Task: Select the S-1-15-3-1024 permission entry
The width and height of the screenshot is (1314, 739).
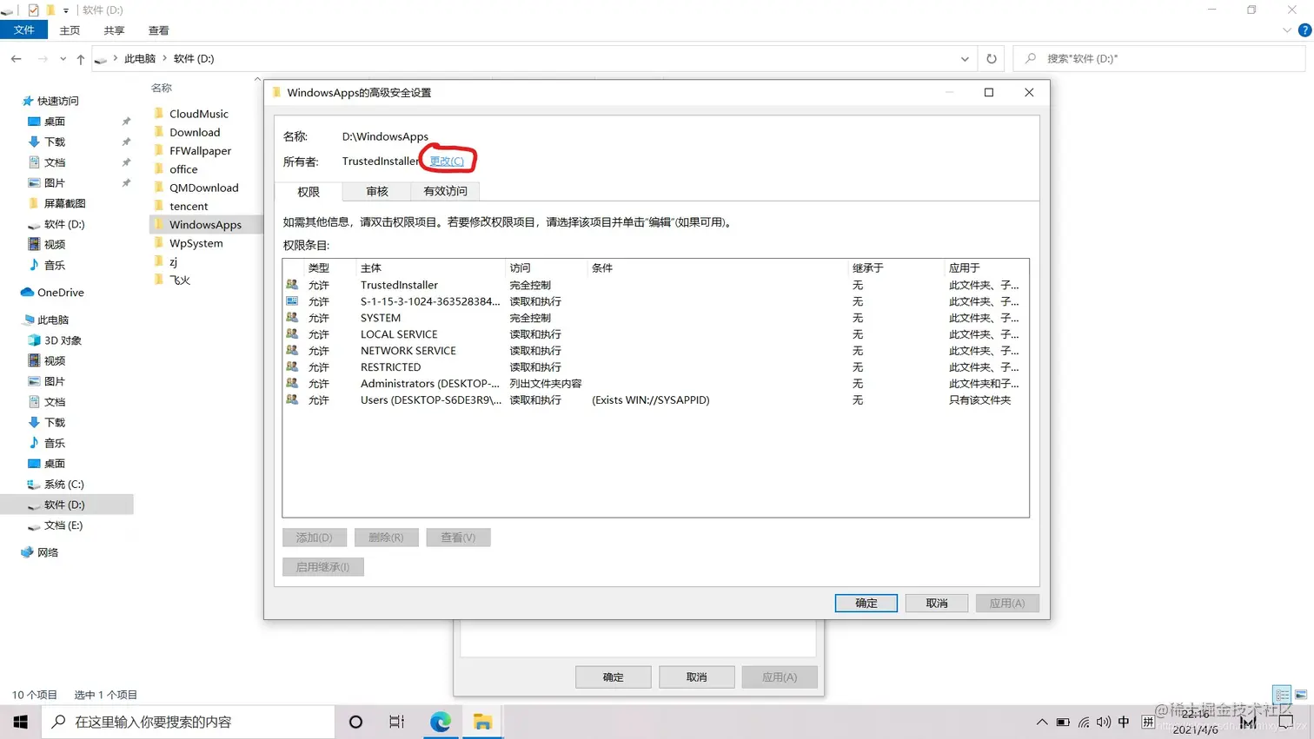Action: pyautogui.click(x=655, y=301)
